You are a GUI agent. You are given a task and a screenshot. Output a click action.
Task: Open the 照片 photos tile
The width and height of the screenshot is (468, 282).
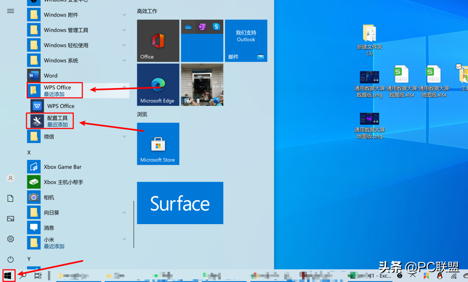pos(202,84)
